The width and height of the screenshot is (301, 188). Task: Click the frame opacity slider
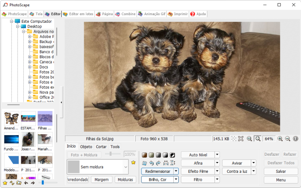(113, 154)
